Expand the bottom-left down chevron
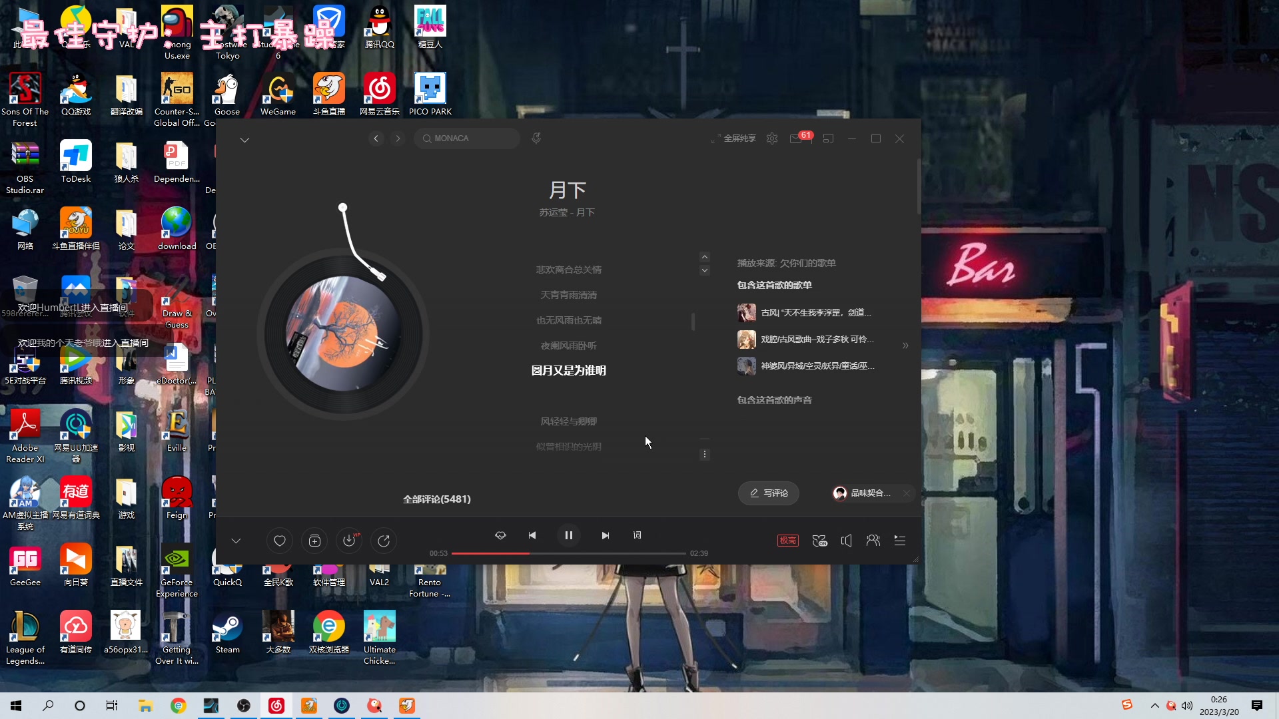The image size is (1279, 719). click(x=236, y=541)
